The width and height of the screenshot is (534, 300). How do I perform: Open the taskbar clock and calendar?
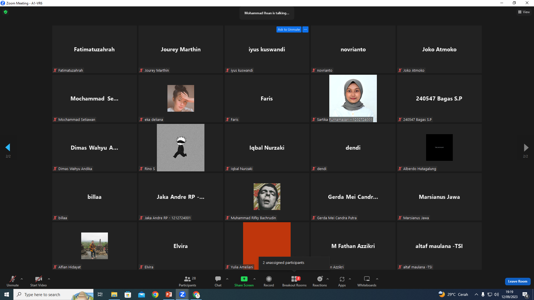[510, 294]
